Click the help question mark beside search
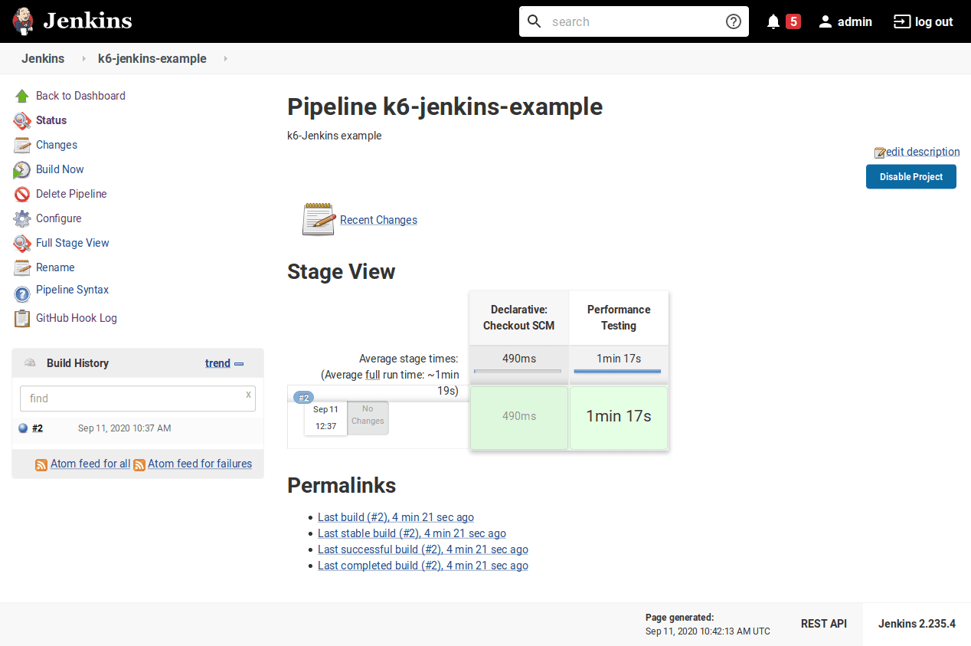This screenshot has width=971, height=646. (733, 21)
